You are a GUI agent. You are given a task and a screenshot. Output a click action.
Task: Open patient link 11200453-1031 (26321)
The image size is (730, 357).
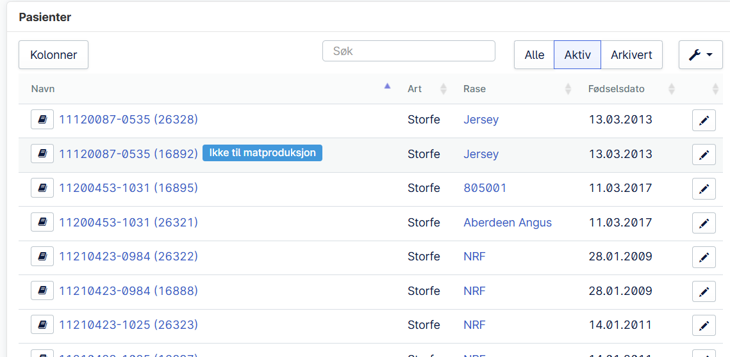(129, 223)
